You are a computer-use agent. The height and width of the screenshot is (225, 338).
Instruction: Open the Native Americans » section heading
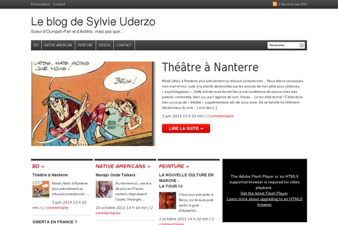pyautogui.click(x=123, y=166)
